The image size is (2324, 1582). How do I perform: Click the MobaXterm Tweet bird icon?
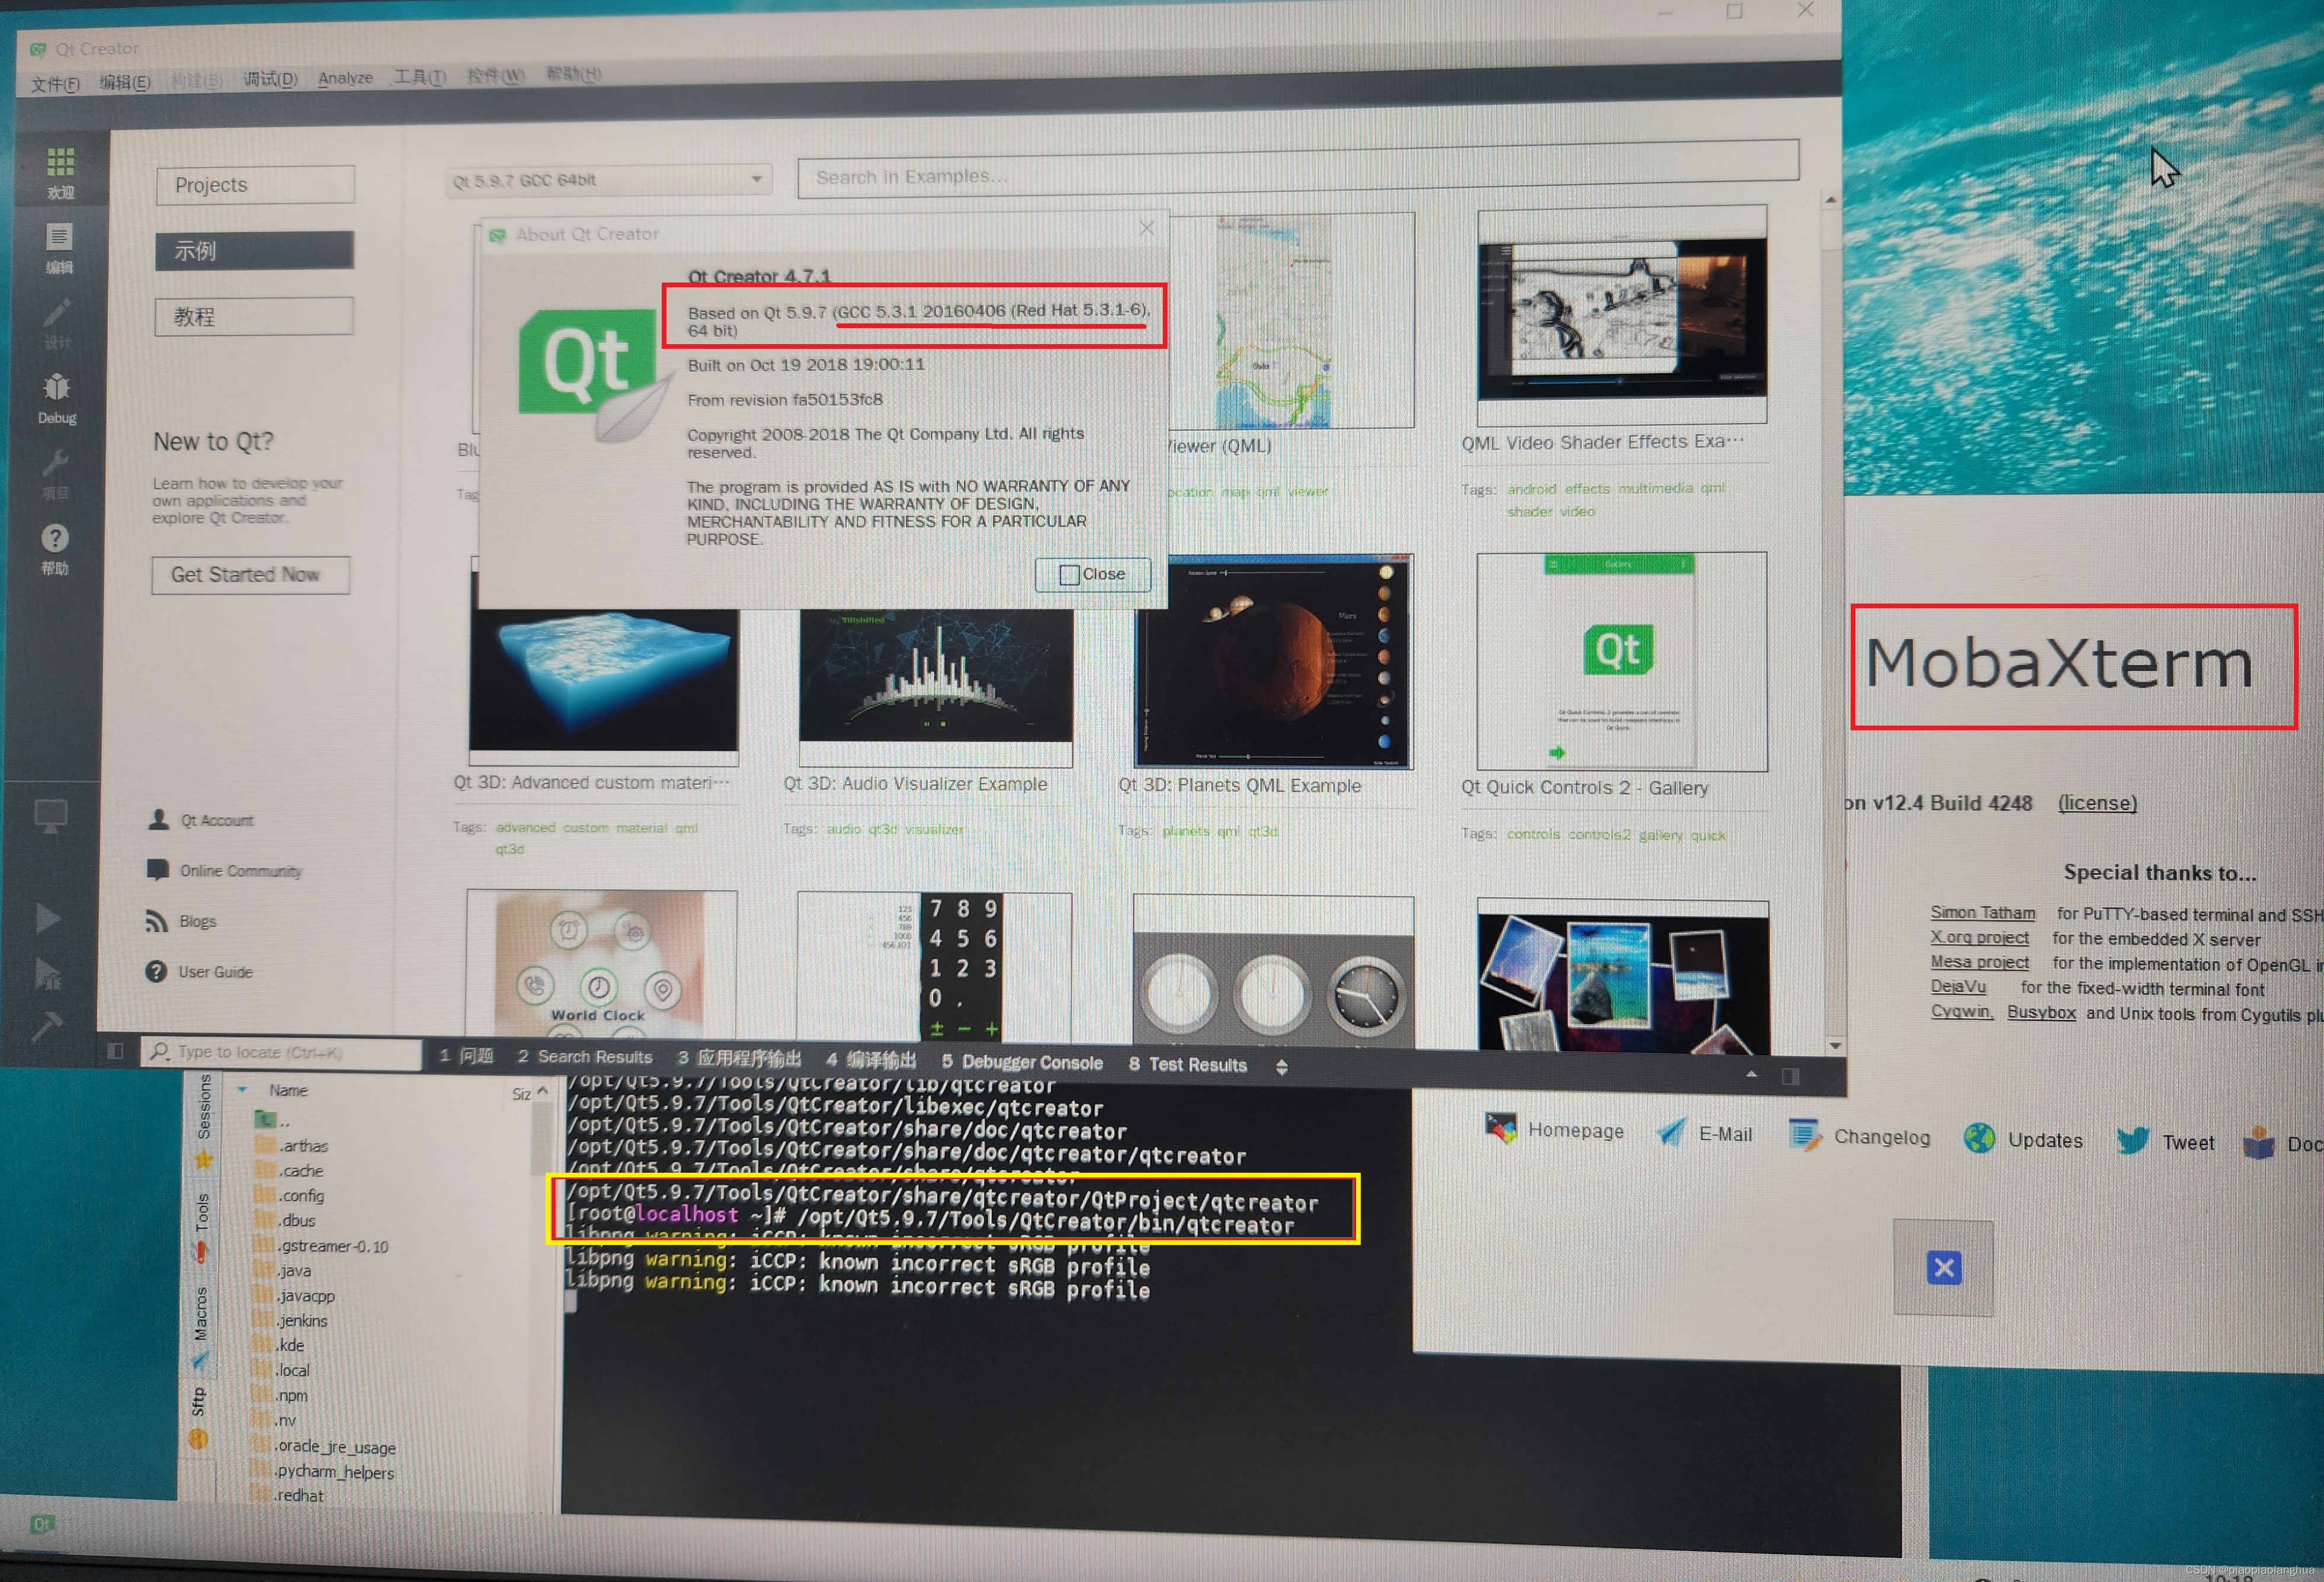click(2132, 1140)
